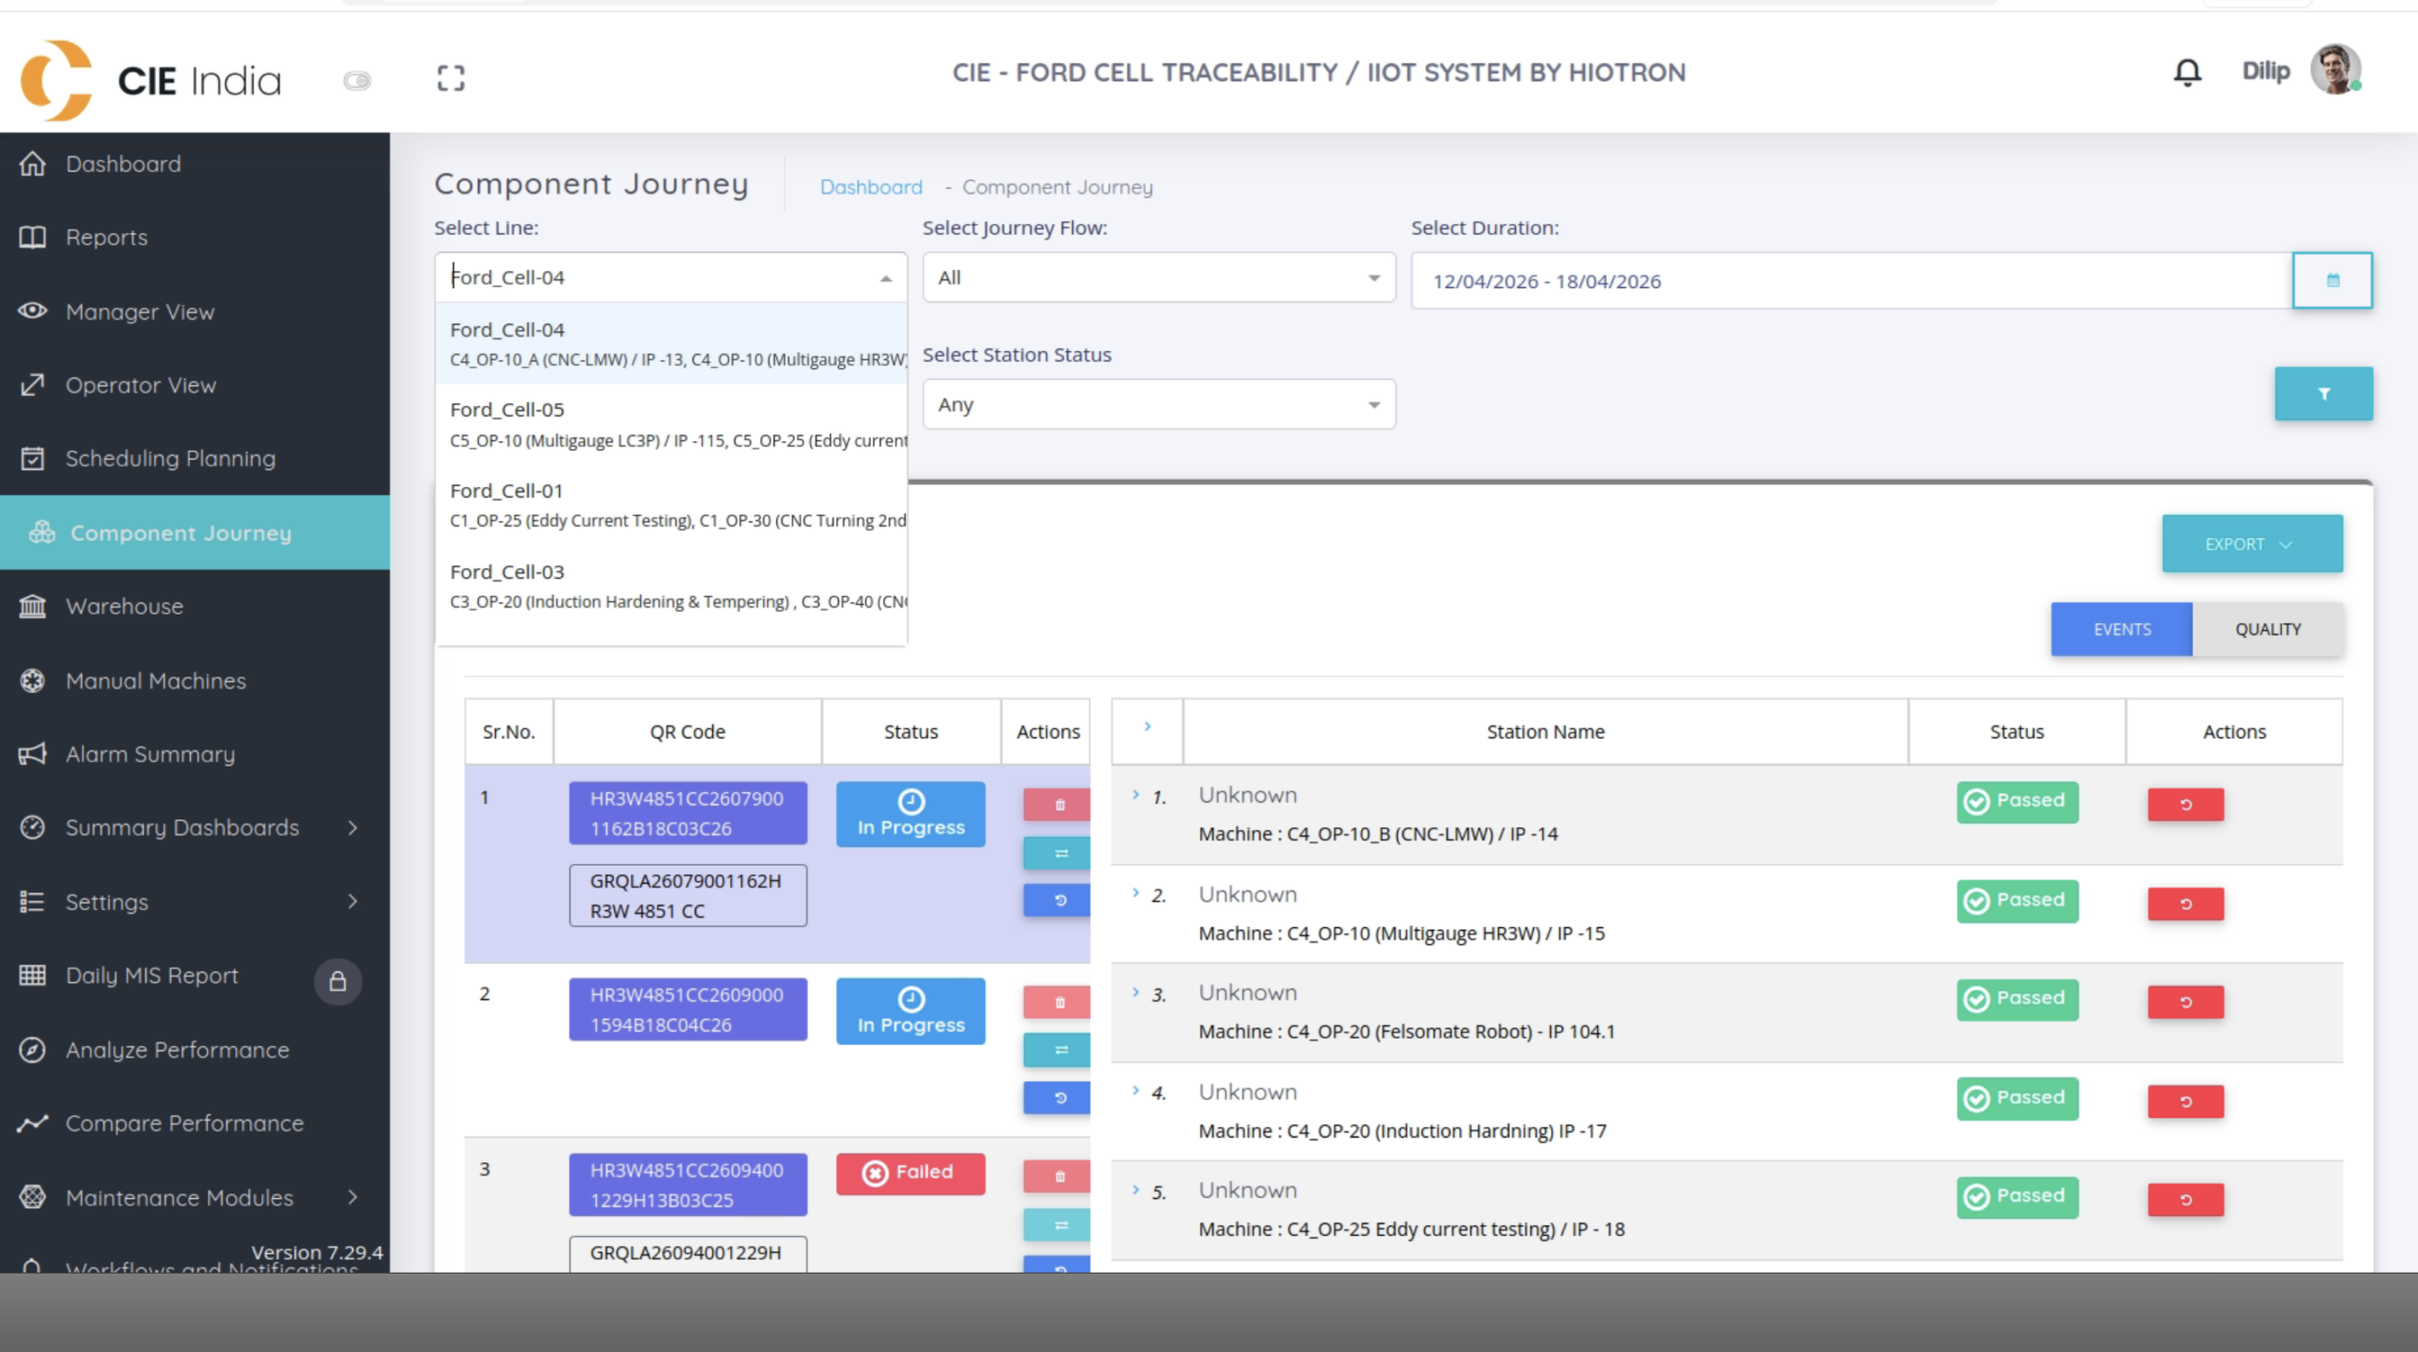Expand station 5 Eddy current testing row
Viewport: 2418px width, 1352px height.
[x=1135, y=1190]
